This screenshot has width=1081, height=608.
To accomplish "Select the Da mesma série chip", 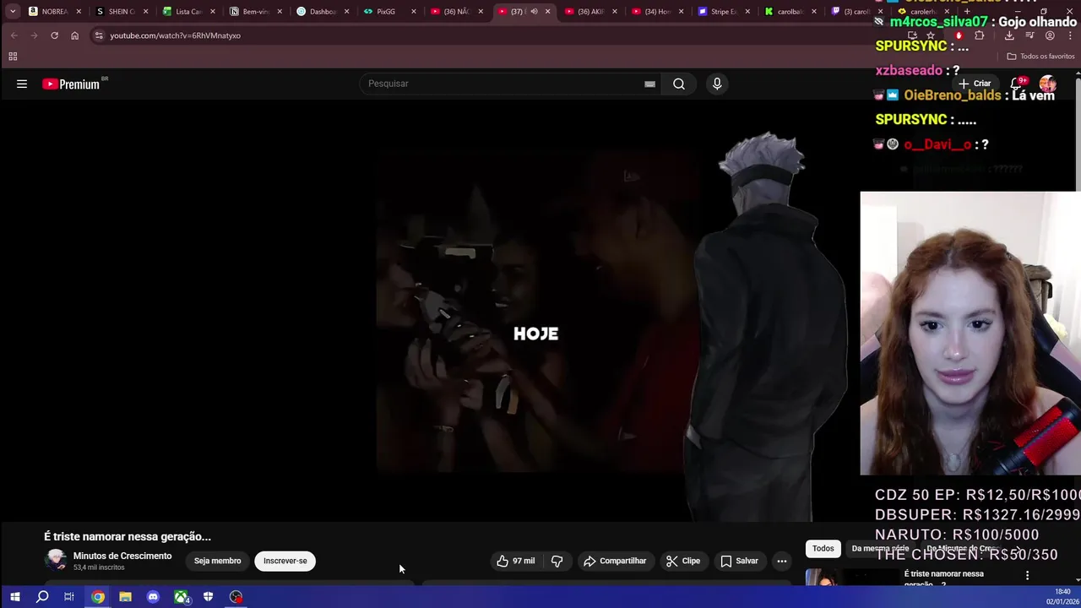I will tap(880, 549).
